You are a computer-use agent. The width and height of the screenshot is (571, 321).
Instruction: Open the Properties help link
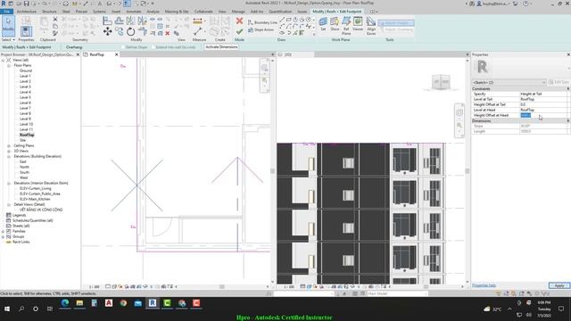(484, 285)
